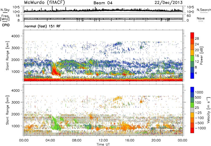Click the '-25' velocity colorbar tick value
This screenshot has height=146, width=211.
pos(198,113)
